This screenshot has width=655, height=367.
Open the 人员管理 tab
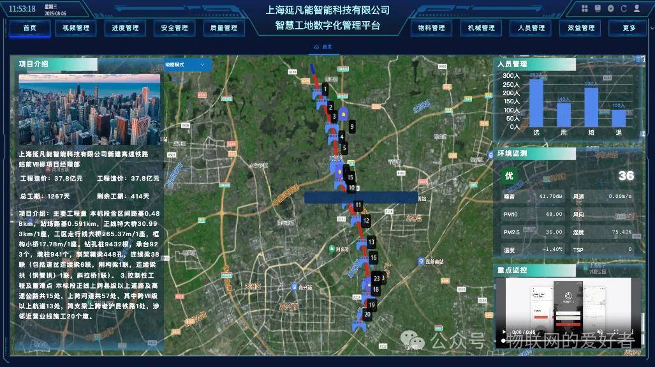[531, 27]
